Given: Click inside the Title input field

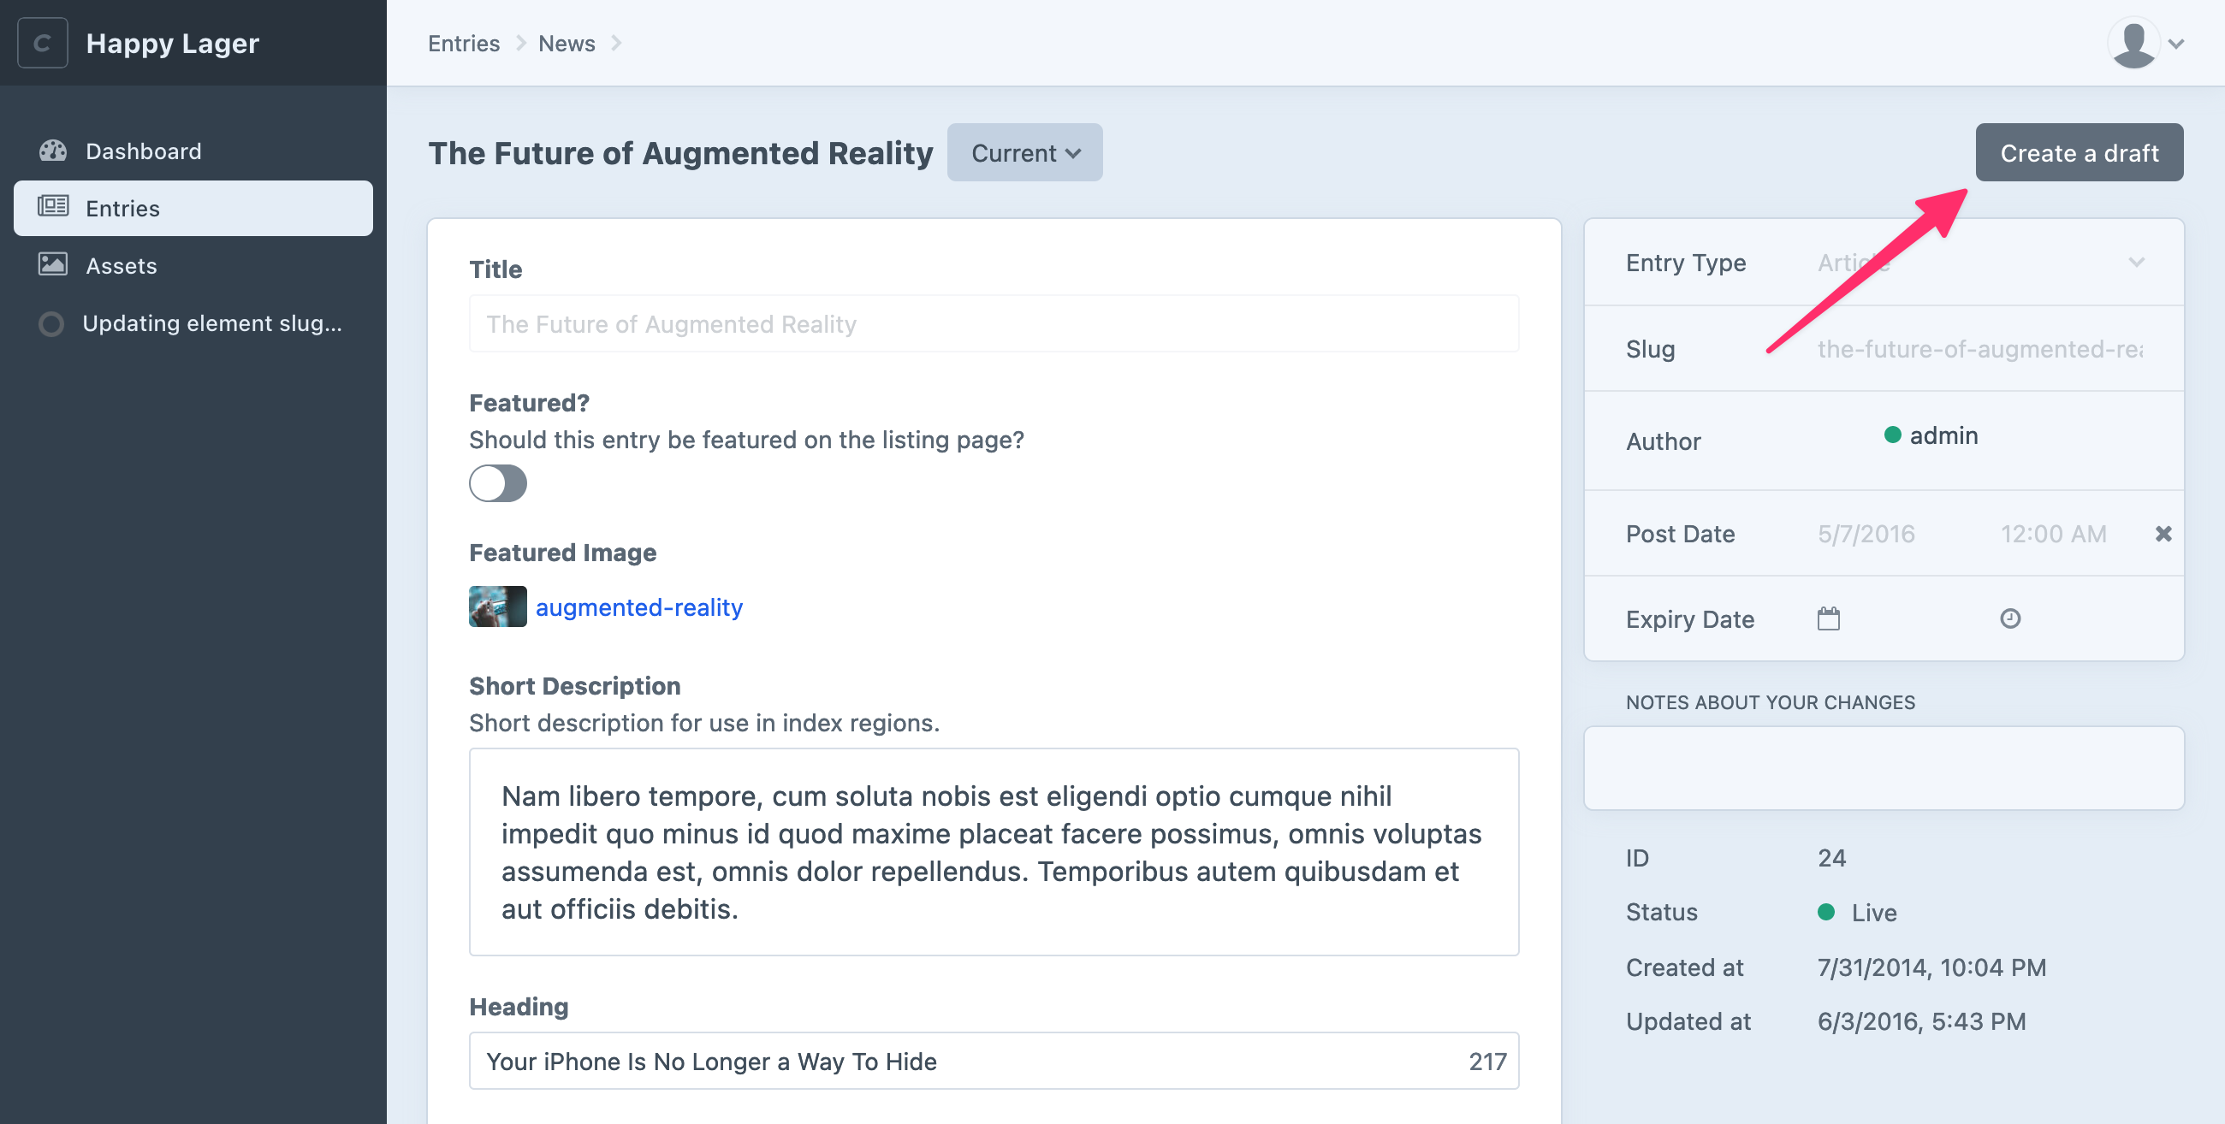Looking at the screenshot, I should (994, 323).
